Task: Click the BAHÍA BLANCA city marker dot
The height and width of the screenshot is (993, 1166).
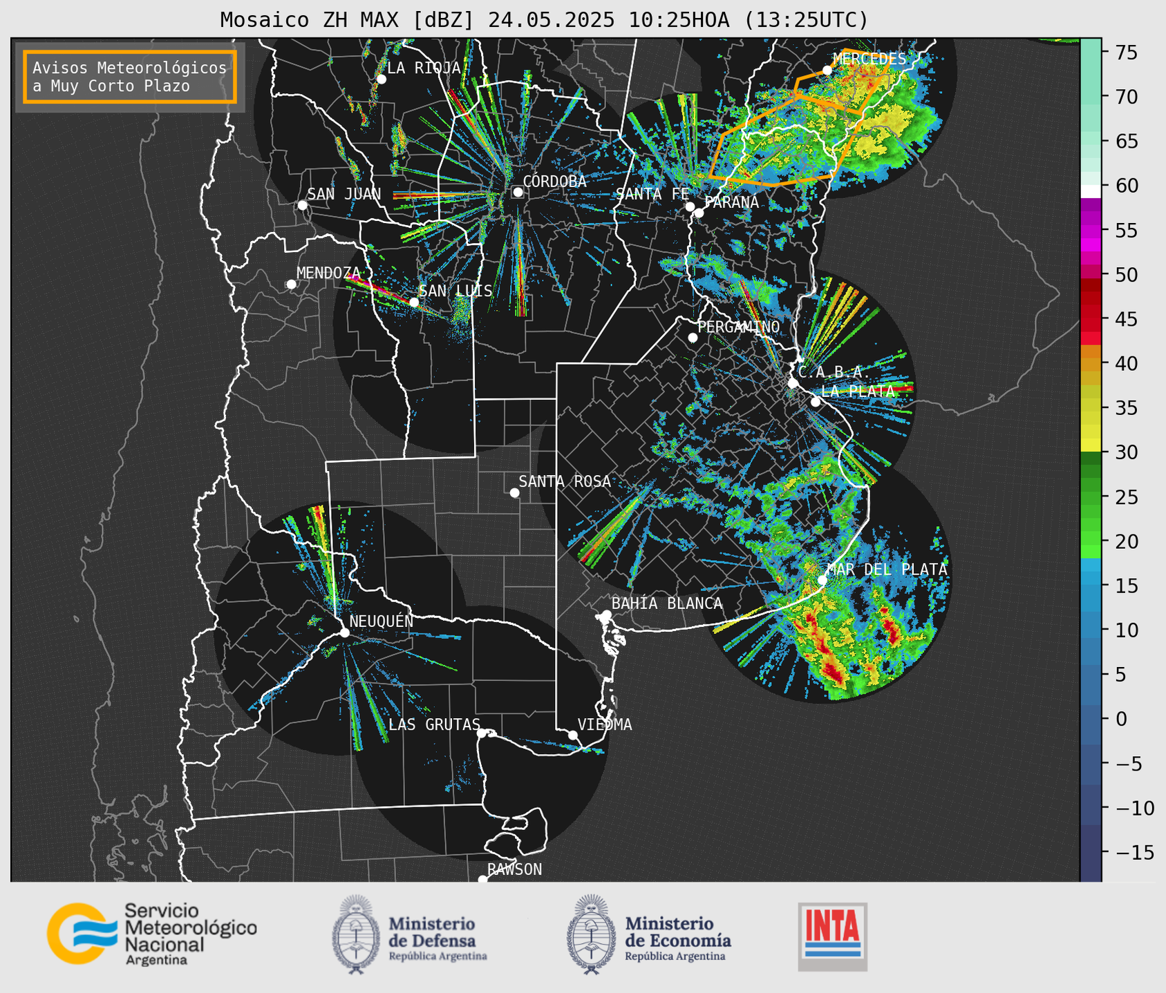Action: coord(606,615)
